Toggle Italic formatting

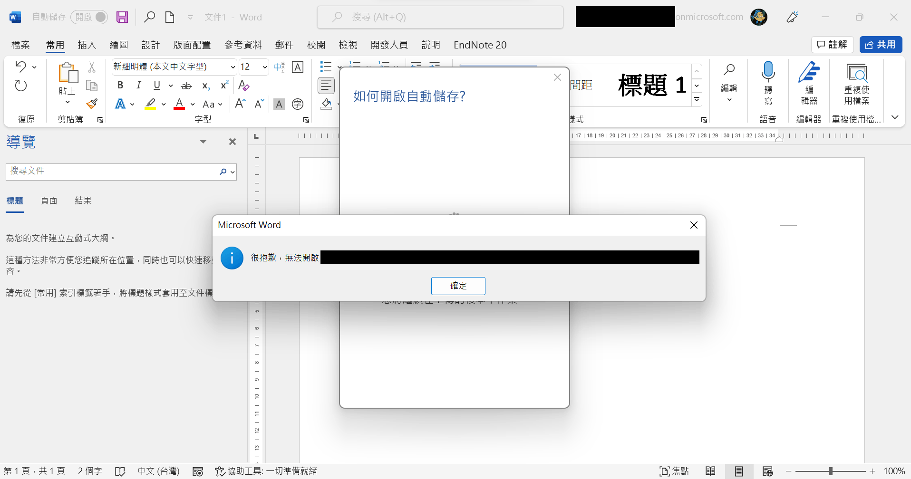coord(138,86)
